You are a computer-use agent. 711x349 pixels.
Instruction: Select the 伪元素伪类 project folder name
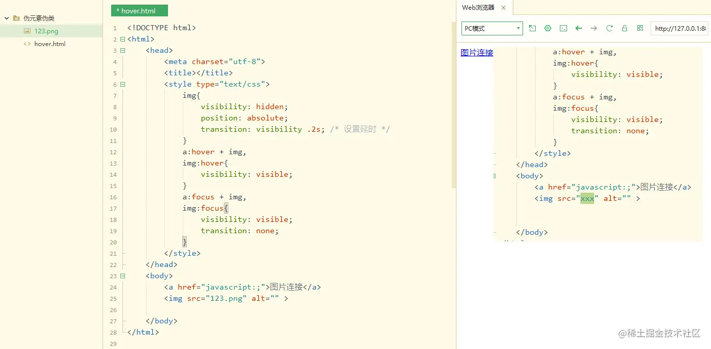tap(39, 18)
